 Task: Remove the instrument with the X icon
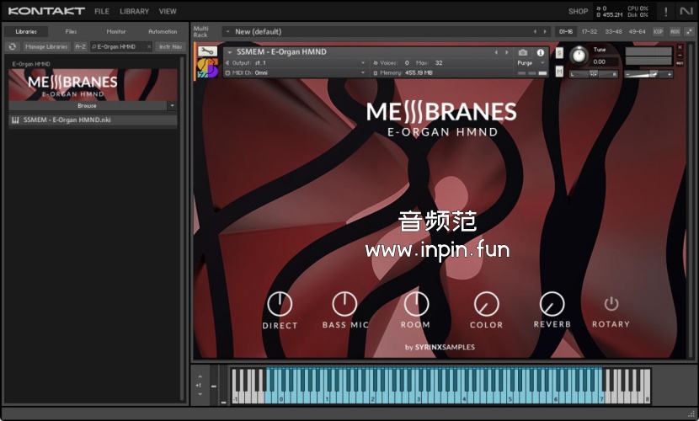pos(680,47)
